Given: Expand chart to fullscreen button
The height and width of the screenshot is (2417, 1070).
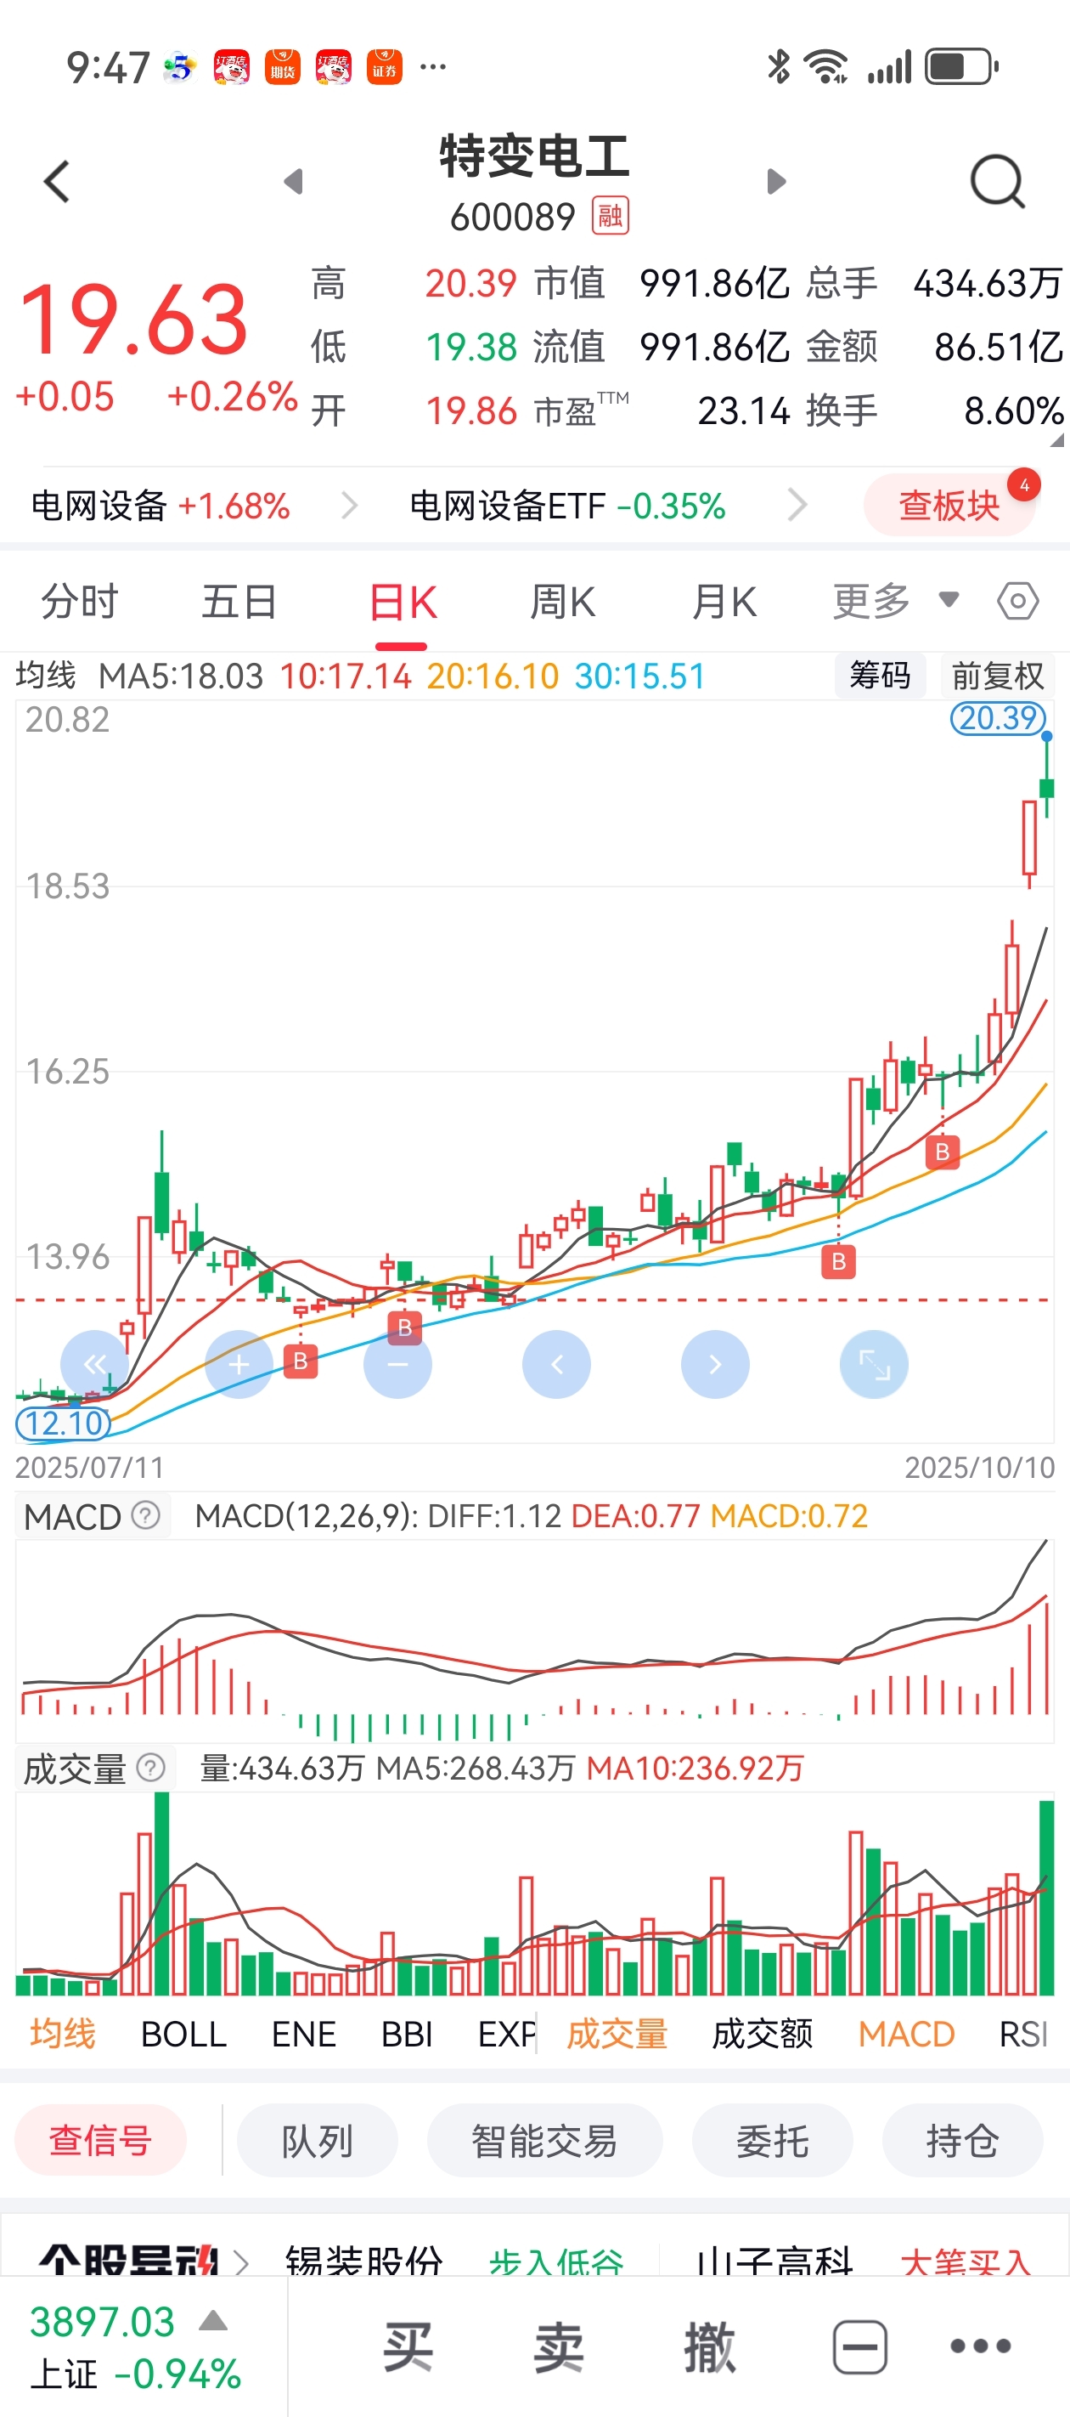Looking at the screenshot, I should pyautogui.click(x=874, y=1364).
